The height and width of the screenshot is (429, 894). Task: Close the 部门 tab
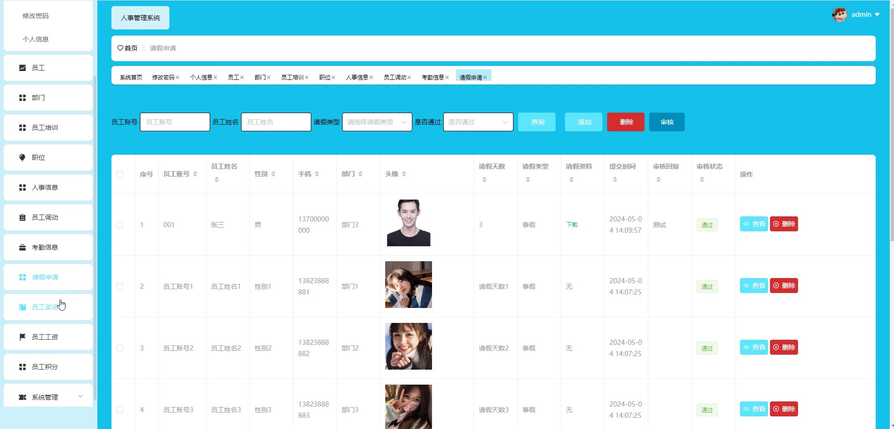[x=269, y=78]
